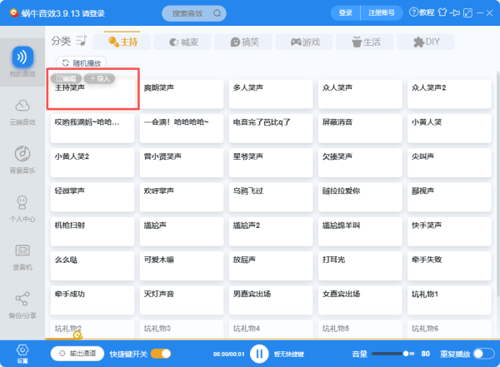
Task: Play the 牵手失败 sound card
Action: click(x=450, y=265)
